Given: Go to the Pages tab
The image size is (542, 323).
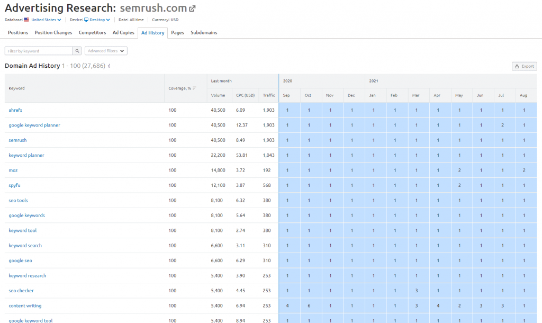Looking at the screenshot, I should [178, 32].
